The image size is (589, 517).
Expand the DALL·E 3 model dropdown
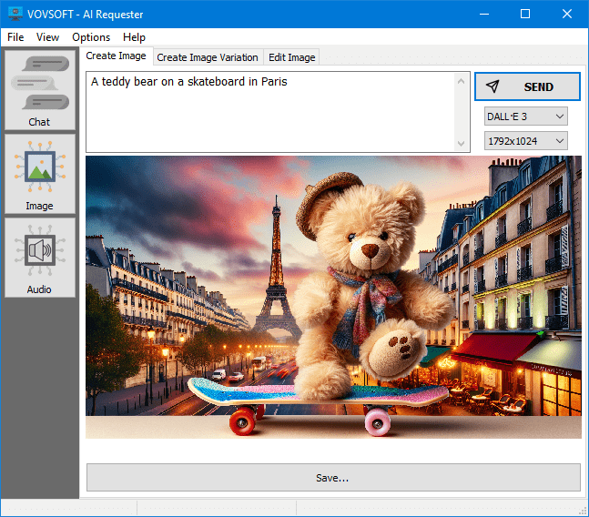coord(526,117)
